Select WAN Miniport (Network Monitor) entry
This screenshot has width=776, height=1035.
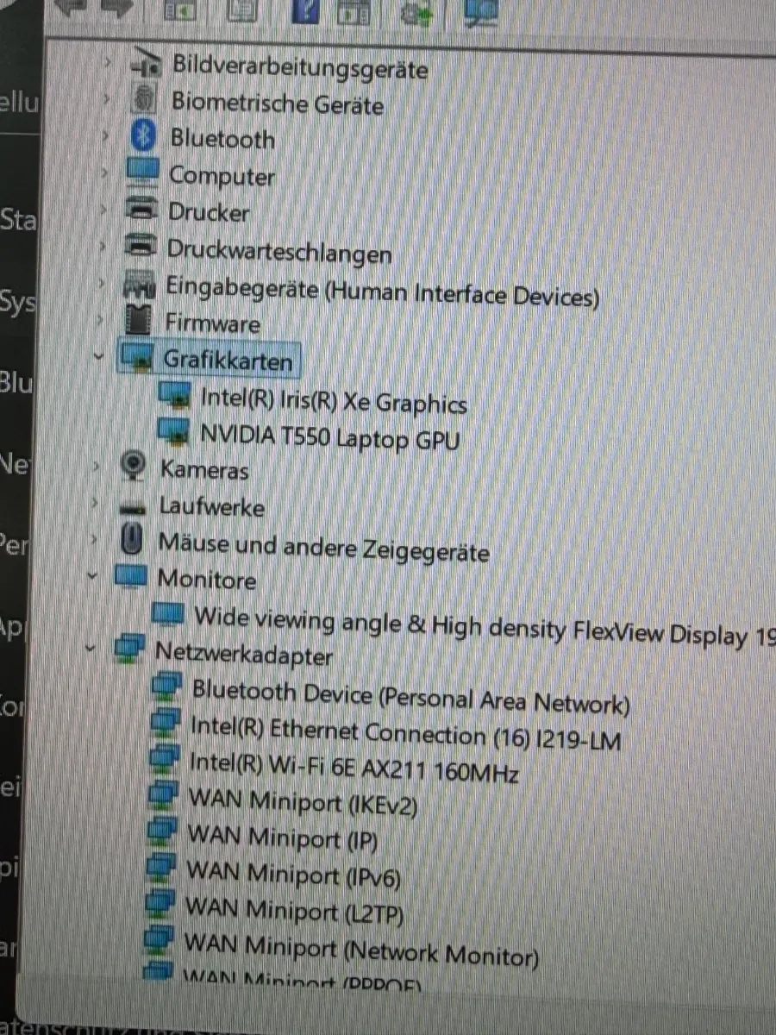361,950
